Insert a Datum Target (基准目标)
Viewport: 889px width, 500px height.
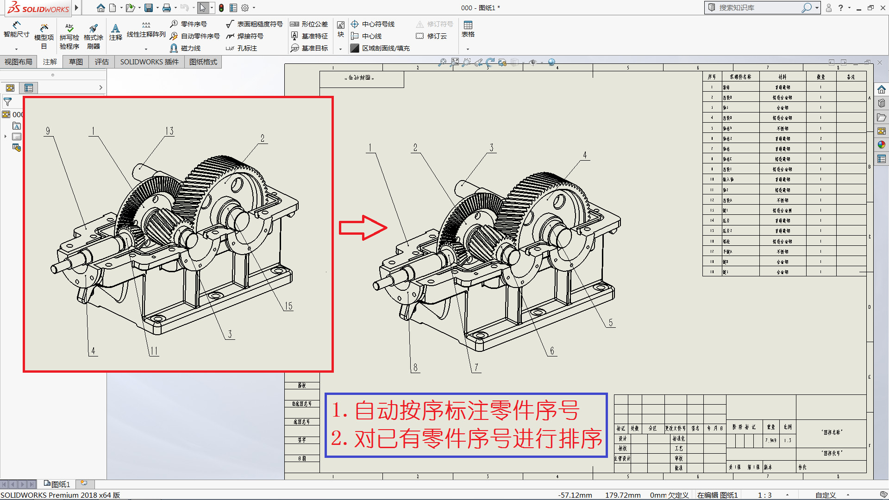(x=309, y=48)
